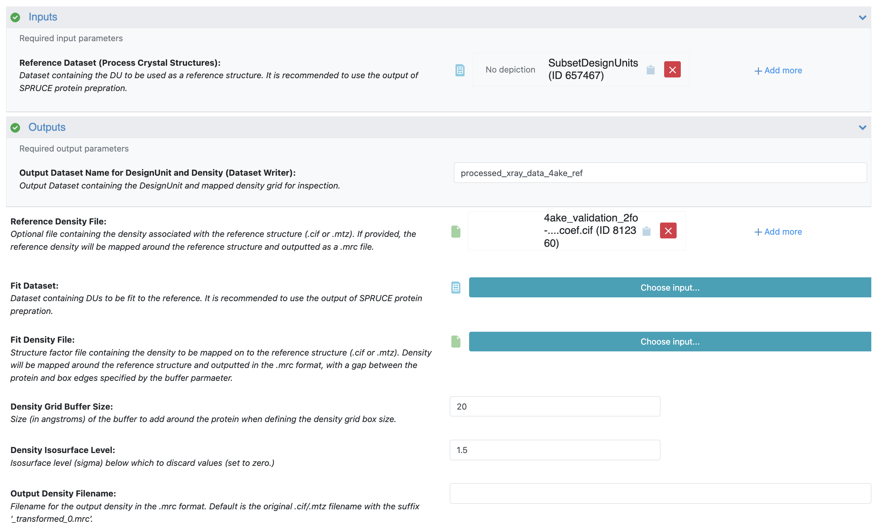
Task: Remove SubsetDesignUnits with red X button
Action: point(672,70)
